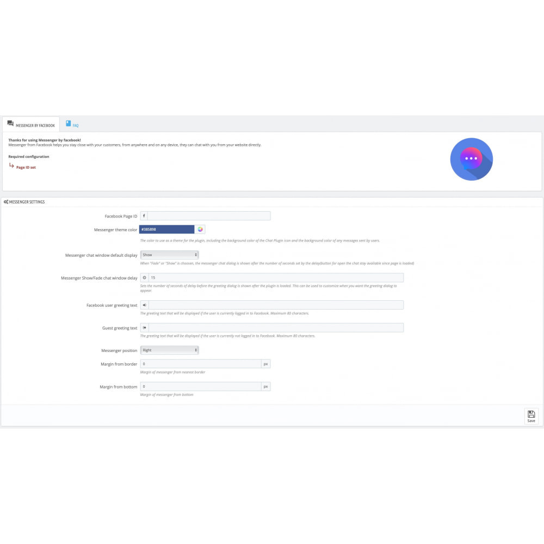Click 'Margin of messenger from nearest border' hint
This screenshot has width=544, height=544.
point(172,372)
